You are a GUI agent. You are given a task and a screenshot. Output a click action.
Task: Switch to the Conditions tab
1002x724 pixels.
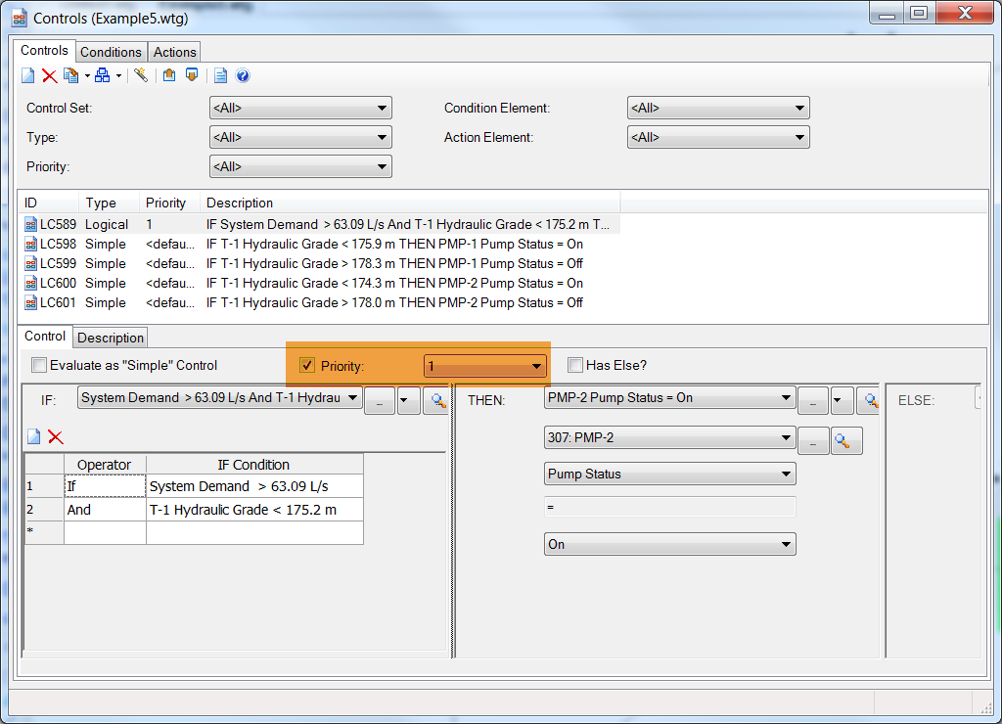click(111, 53)
